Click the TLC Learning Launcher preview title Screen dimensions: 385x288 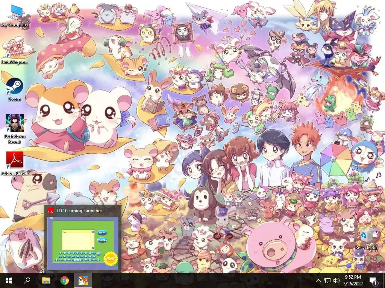79,211
